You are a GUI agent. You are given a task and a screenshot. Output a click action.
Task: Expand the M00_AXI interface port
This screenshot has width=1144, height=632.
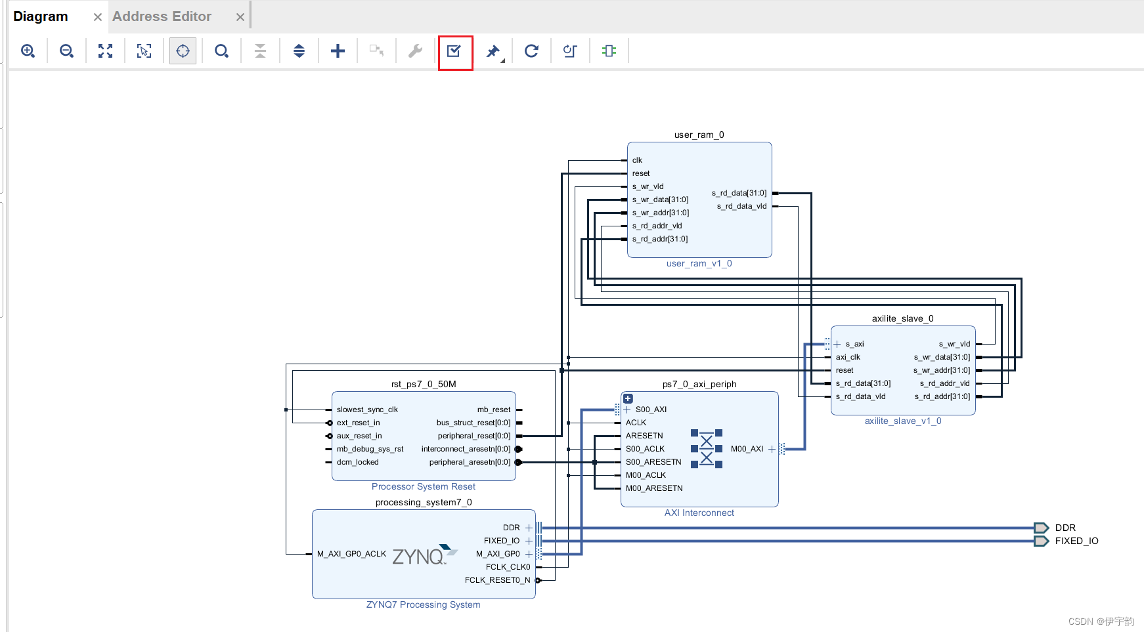click(772, 449)
